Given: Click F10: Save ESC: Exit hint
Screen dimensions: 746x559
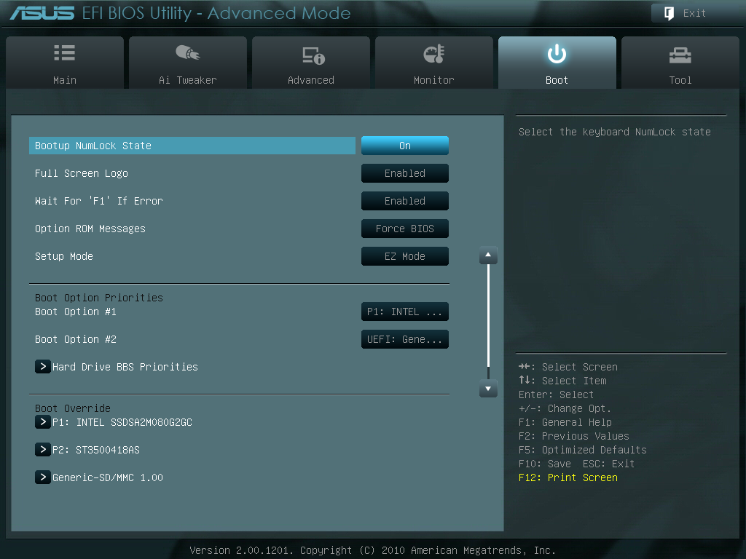Looking at the screenshot, I should [x=577, y=464].
